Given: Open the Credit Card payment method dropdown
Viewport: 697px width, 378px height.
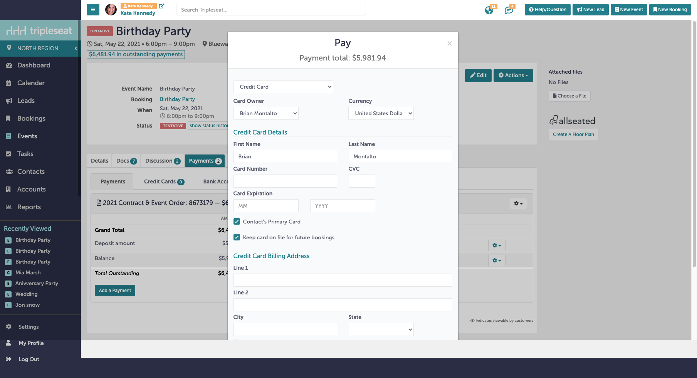Looking at the screenshot, I should [x=283, y=87].
